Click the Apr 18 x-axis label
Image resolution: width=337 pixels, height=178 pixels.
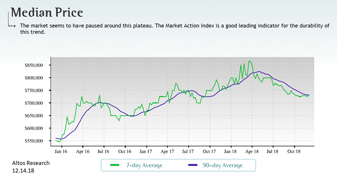pos(252,151)
